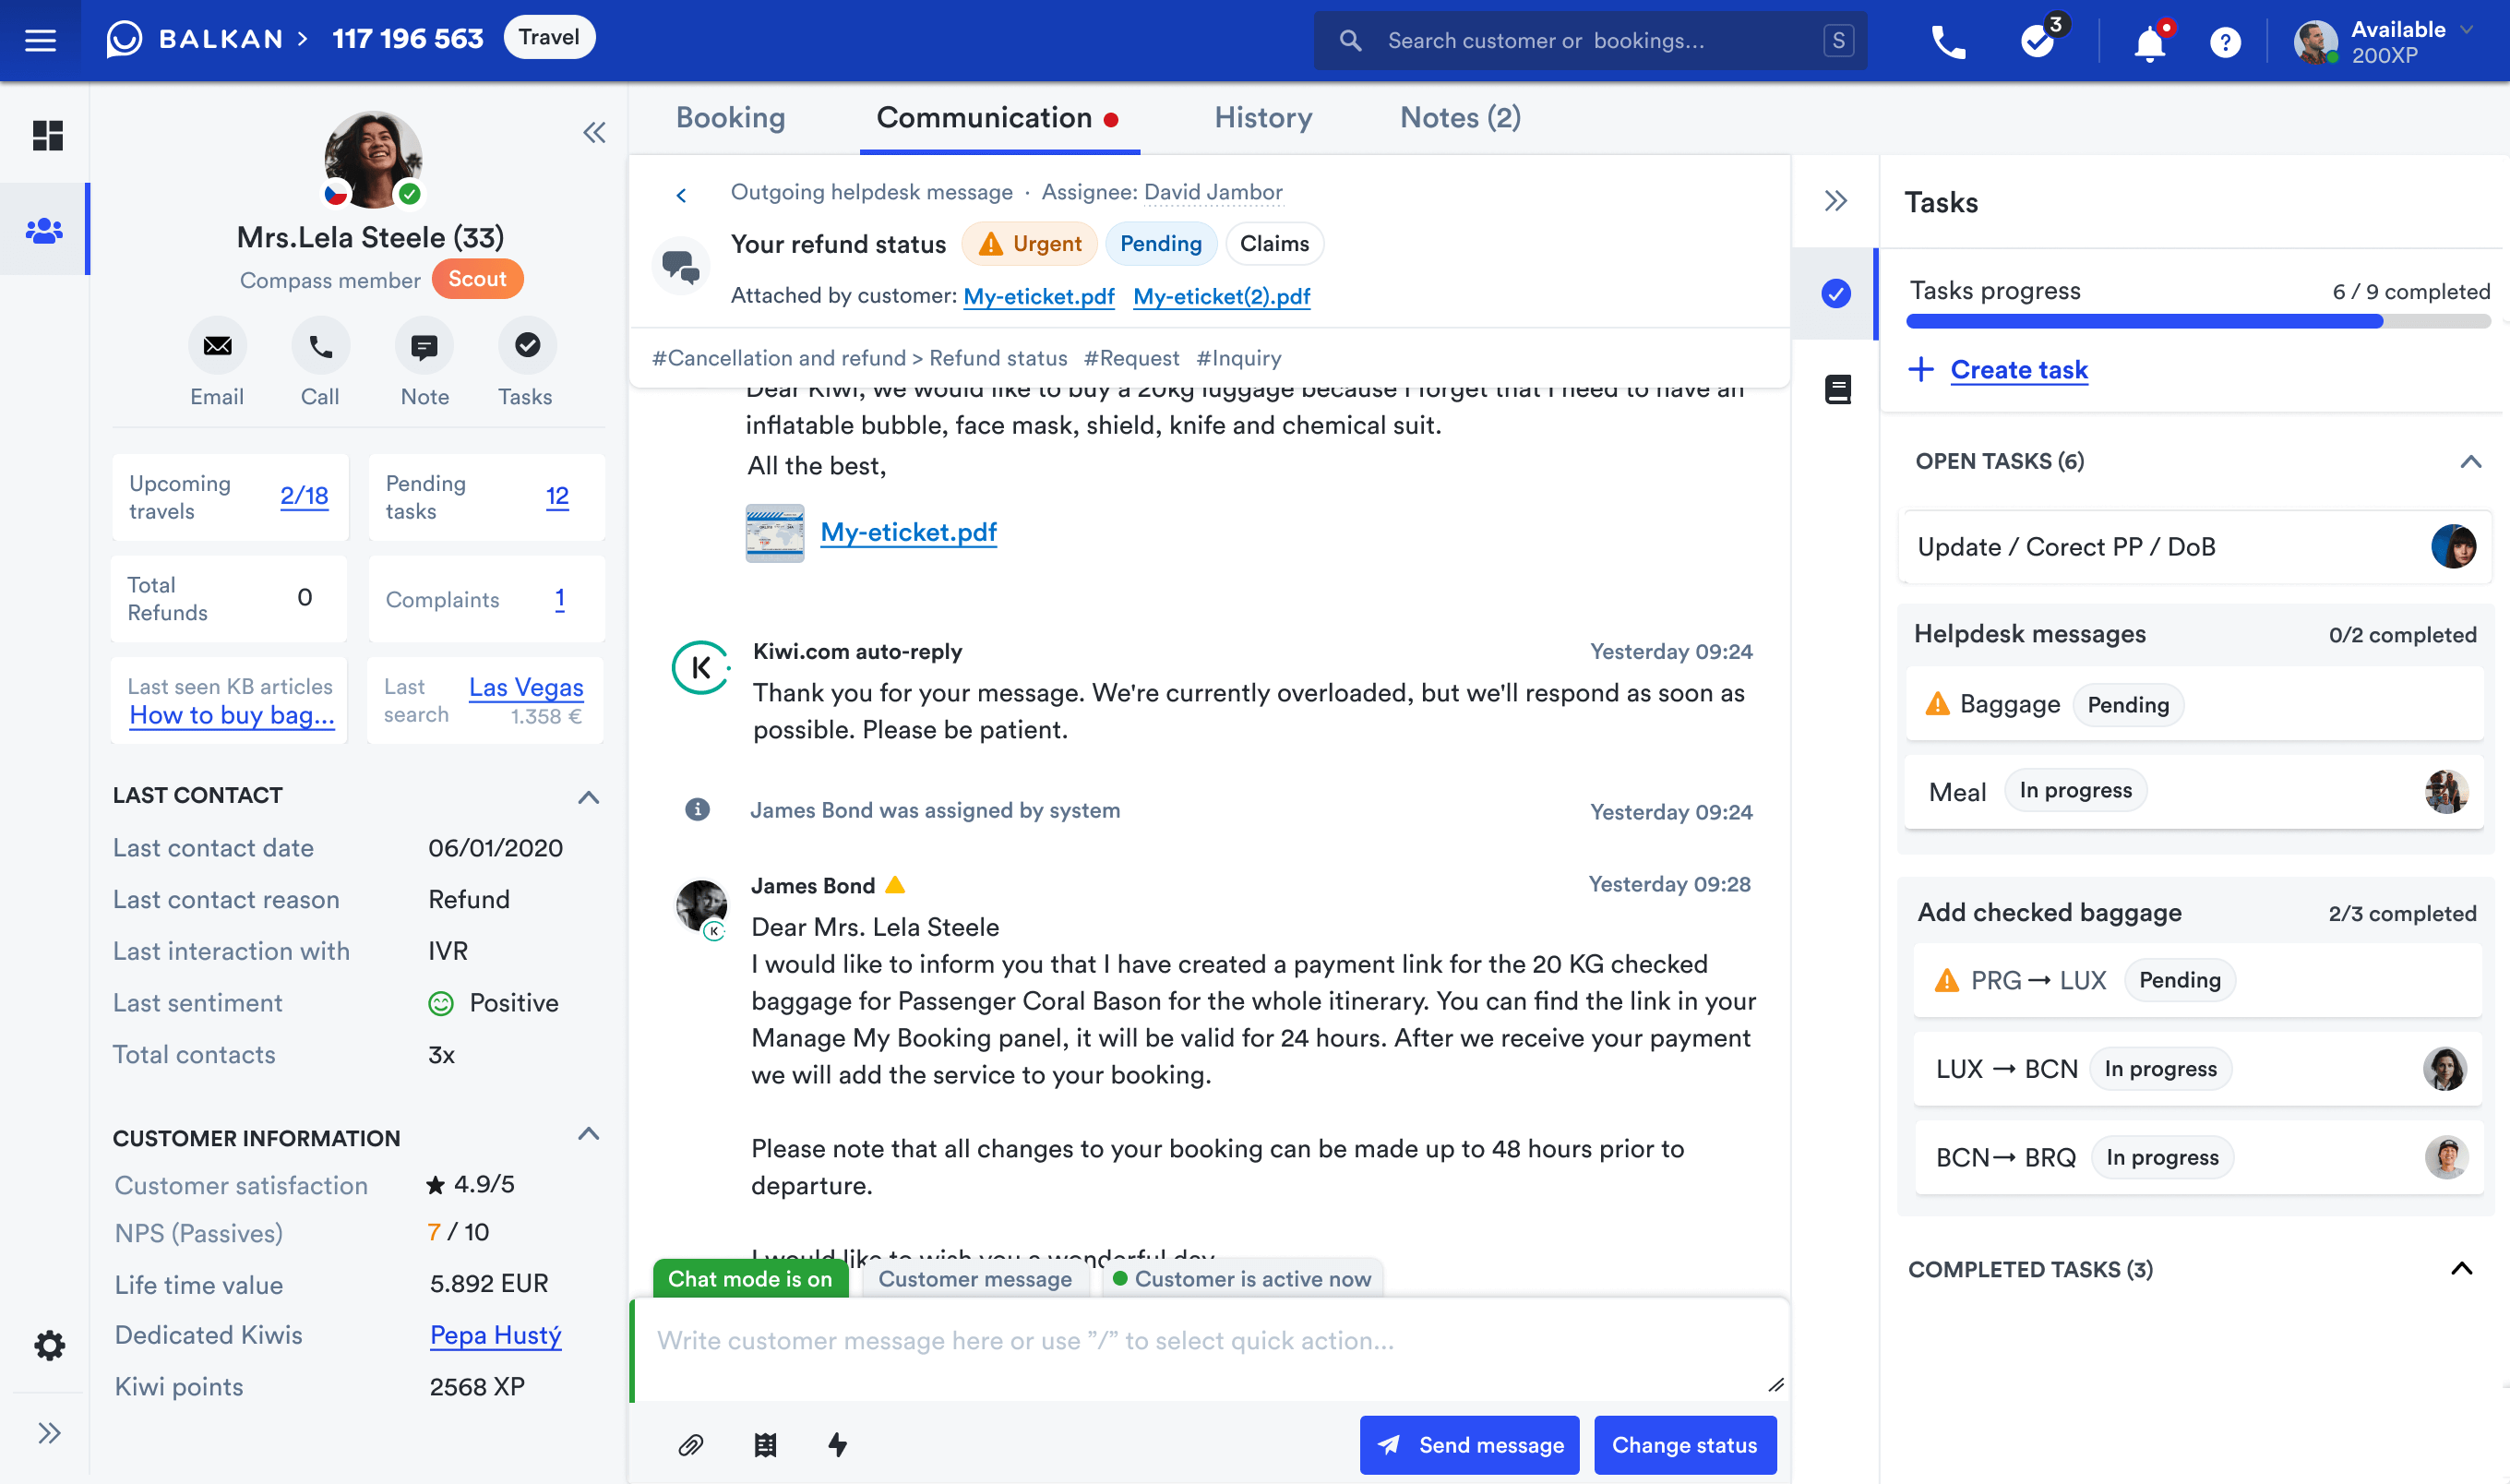Select the customers group icon in sidebar

point(44,231)
